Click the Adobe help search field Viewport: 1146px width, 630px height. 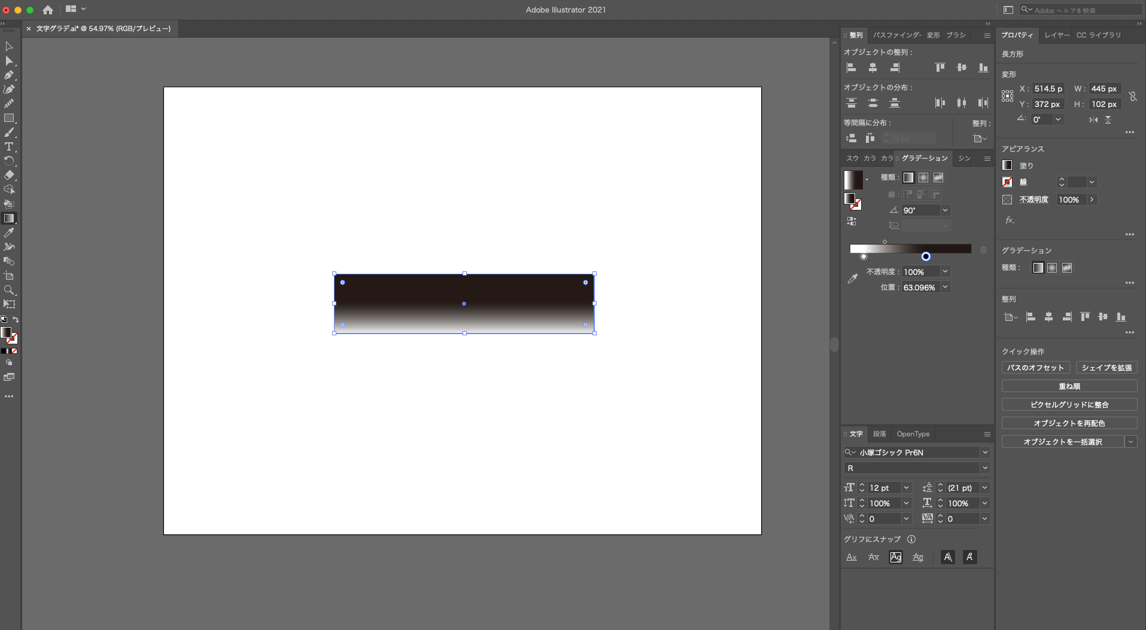(1081, 10)
